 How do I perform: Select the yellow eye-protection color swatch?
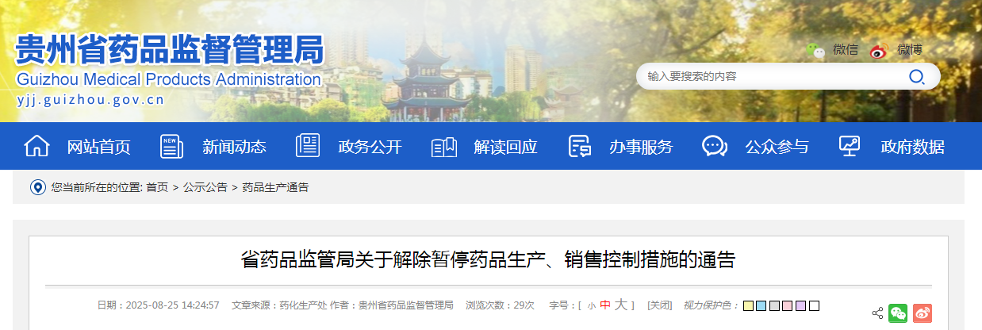pos(749,305)
